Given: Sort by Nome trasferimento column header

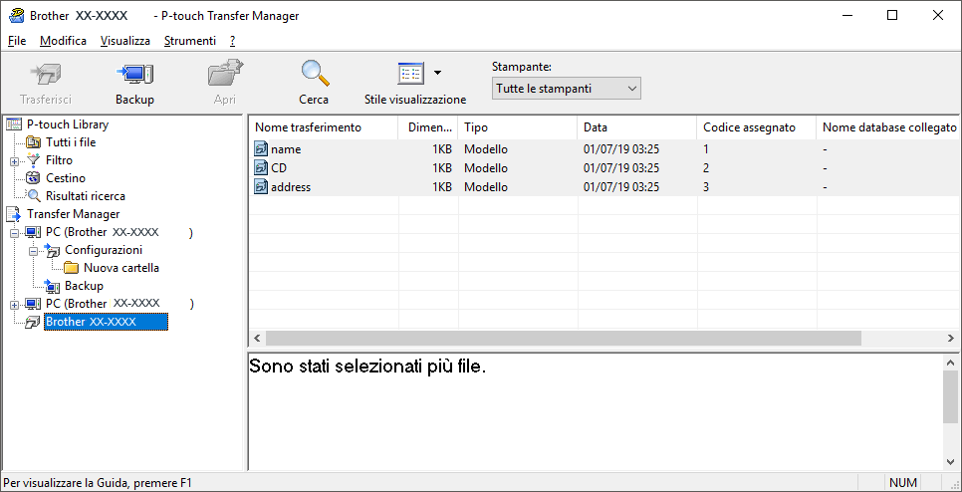Looking at the screenshot, I should (324, 127).
